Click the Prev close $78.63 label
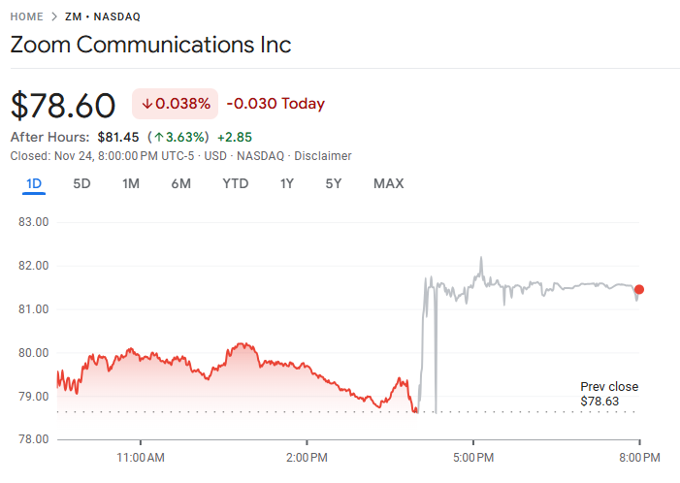Screen dimensions: 680x483 click(609, 394)
